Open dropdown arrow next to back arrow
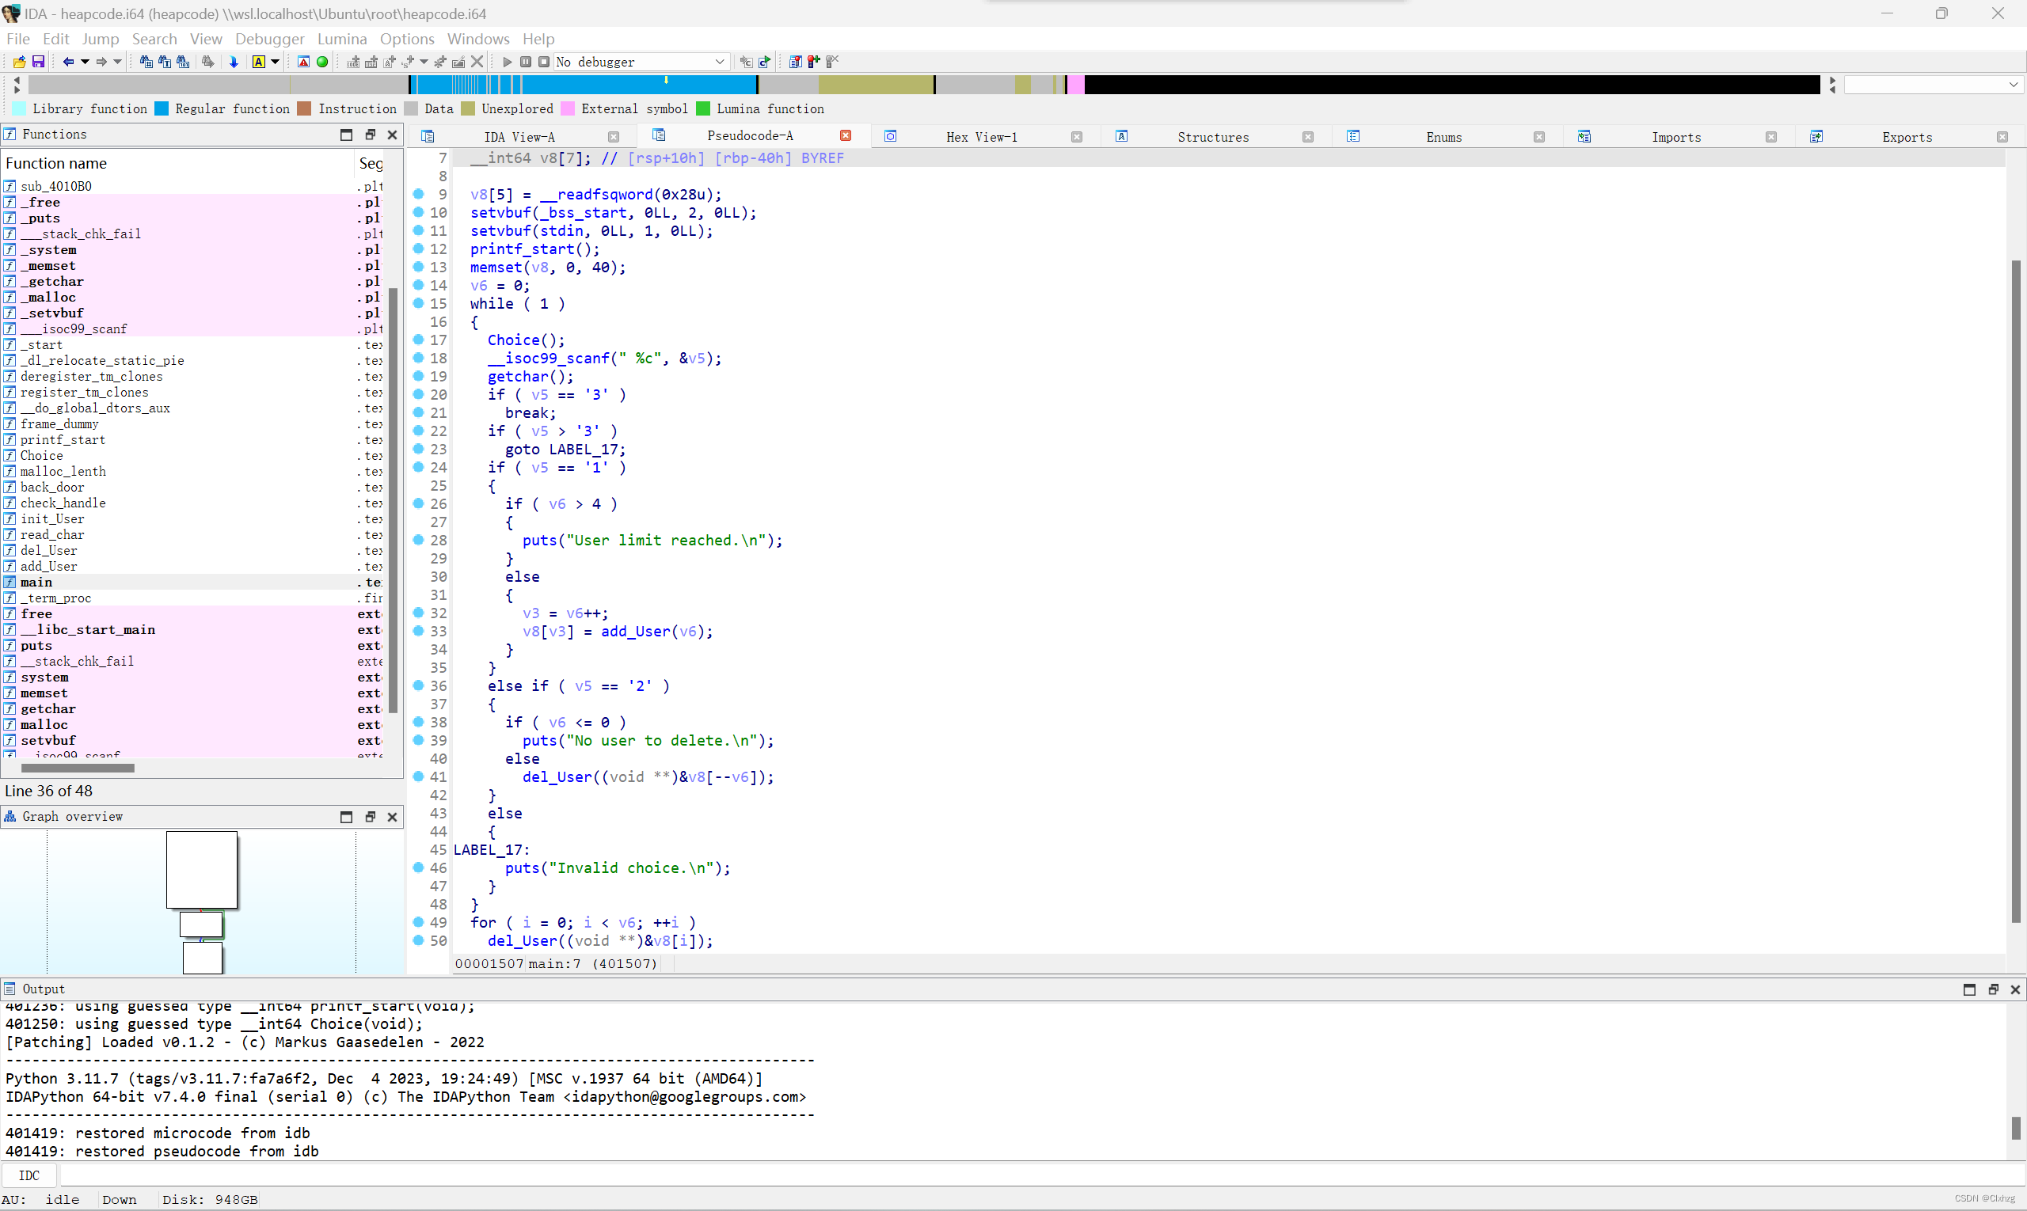Image resolution: width=2027 pixels, height=1211 pixels. coord(85,62)
